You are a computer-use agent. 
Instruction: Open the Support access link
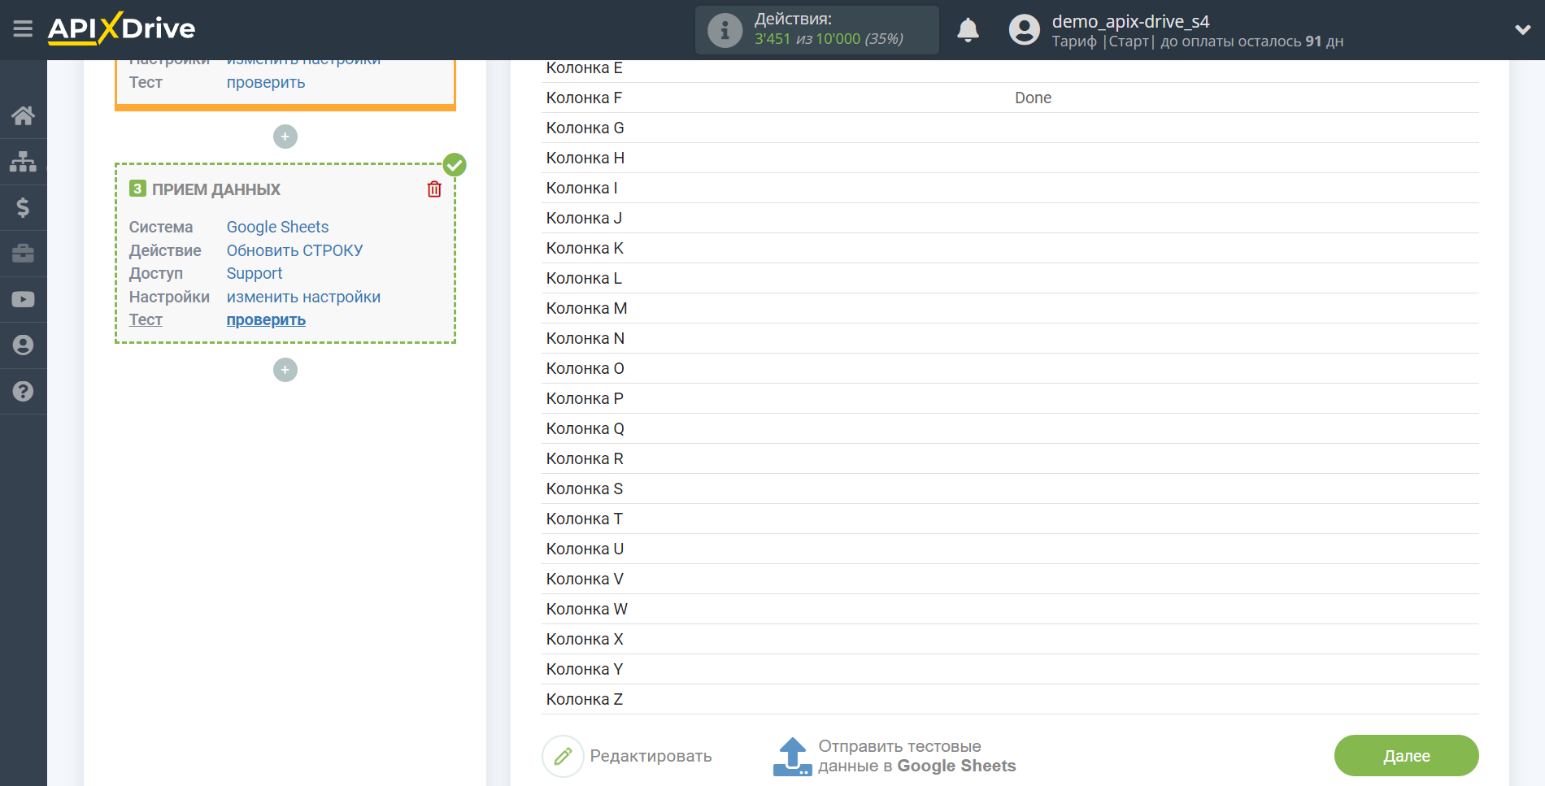[255, 273]
